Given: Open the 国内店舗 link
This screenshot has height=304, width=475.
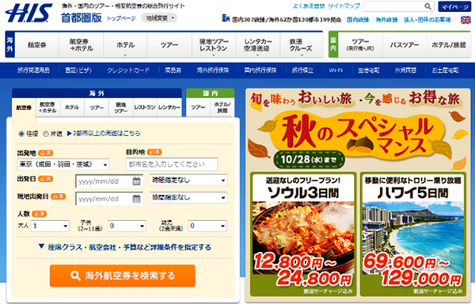Looking at the screenshot, I should point(358,20).
